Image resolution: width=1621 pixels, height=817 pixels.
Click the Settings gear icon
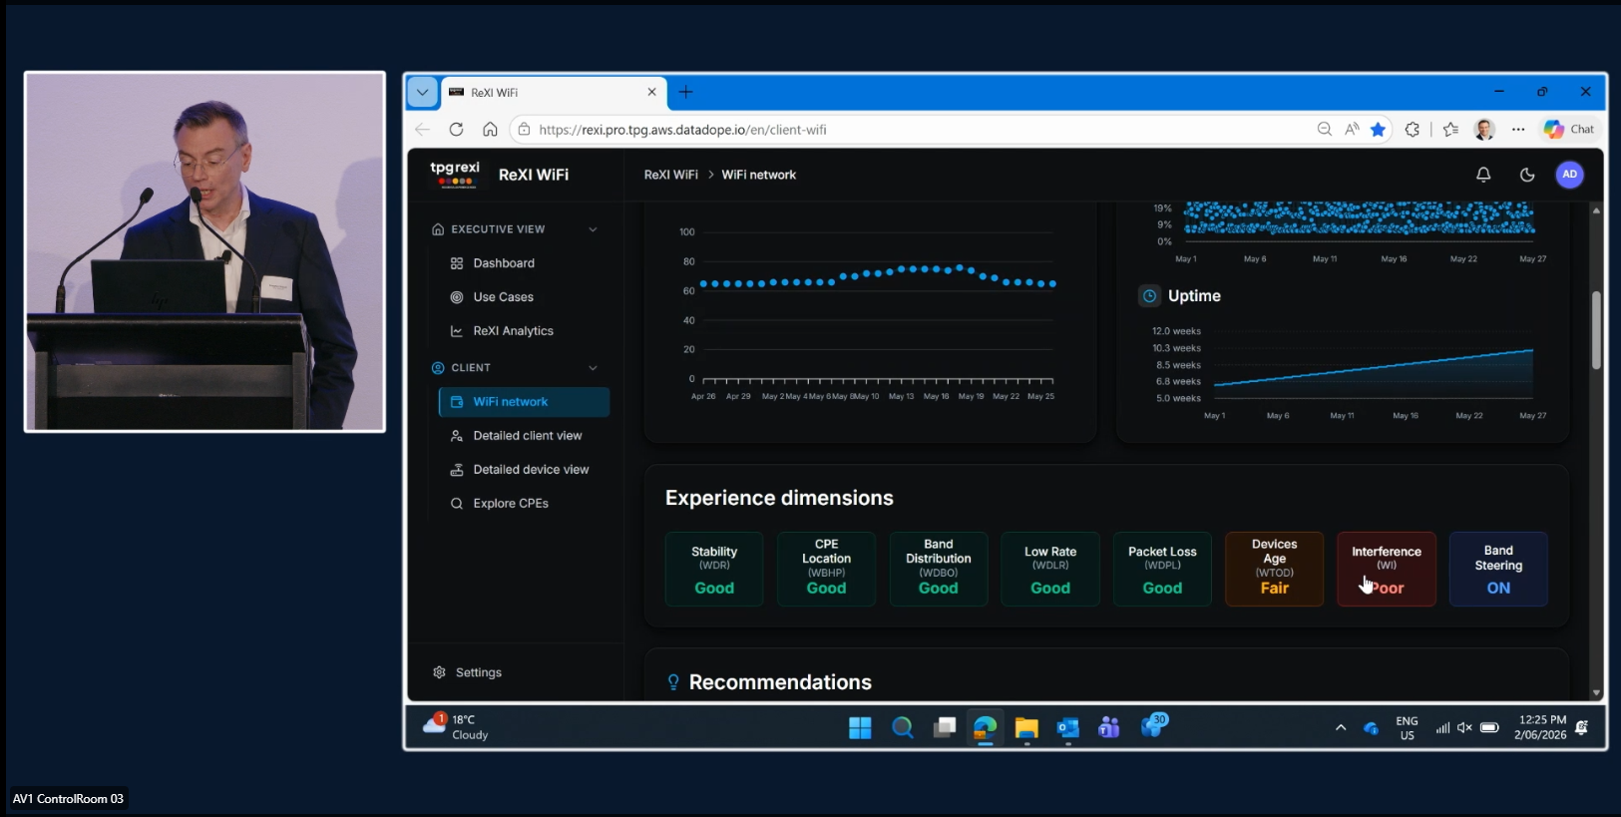439,672
